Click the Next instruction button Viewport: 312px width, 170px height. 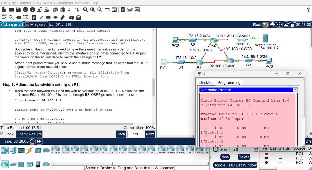[150, 134]
